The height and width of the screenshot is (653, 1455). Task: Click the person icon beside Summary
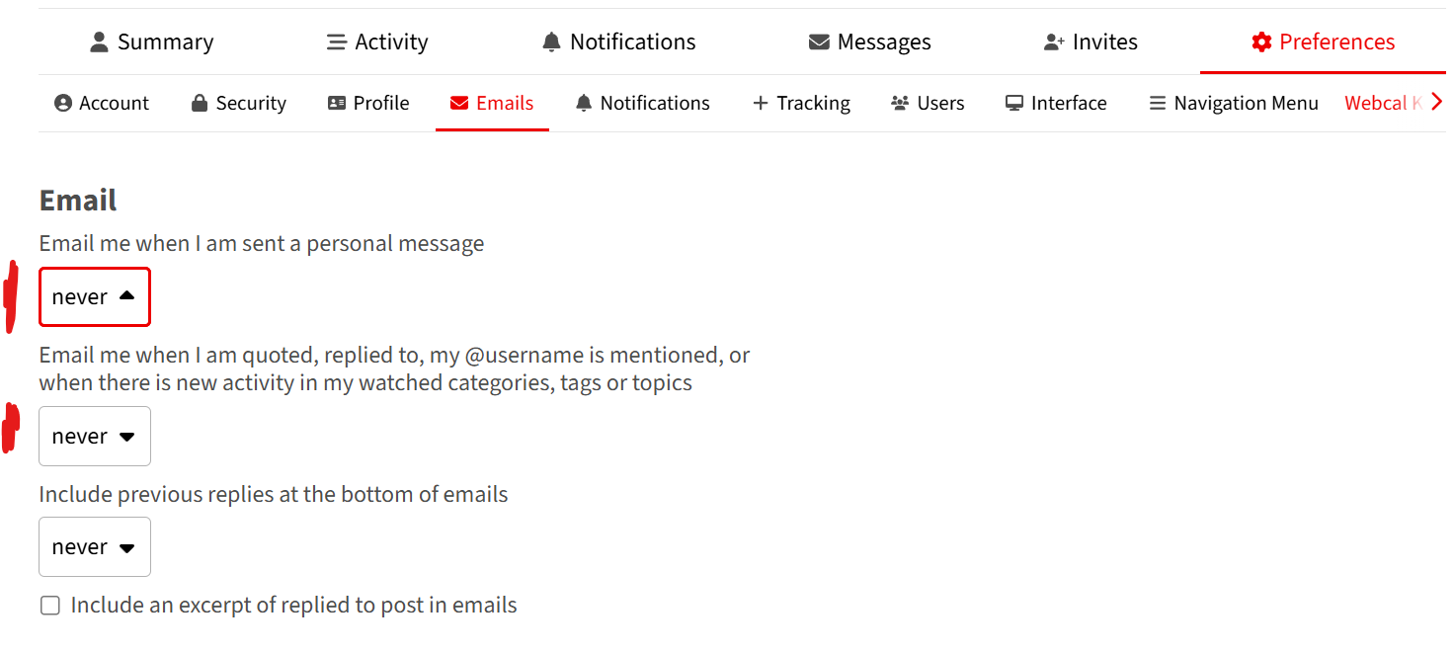[99, 42]
